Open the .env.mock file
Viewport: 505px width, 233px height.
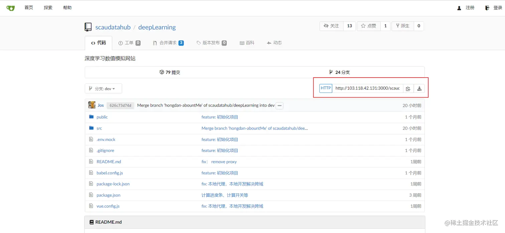point(106,139)
